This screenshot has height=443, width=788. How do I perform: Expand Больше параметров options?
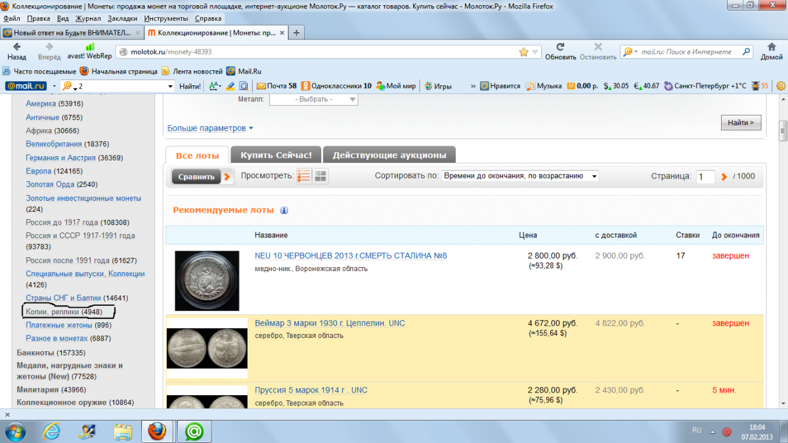click(210, 128)
